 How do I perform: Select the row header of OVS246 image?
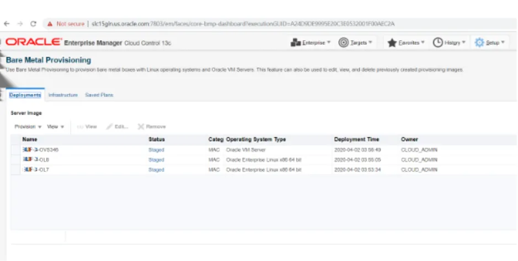[15, 150]
